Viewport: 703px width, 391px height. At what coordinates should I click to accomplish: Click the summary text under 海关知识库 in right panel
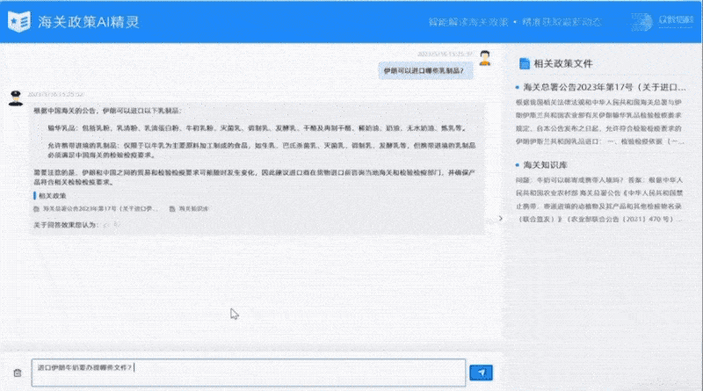tap(600, 199)
